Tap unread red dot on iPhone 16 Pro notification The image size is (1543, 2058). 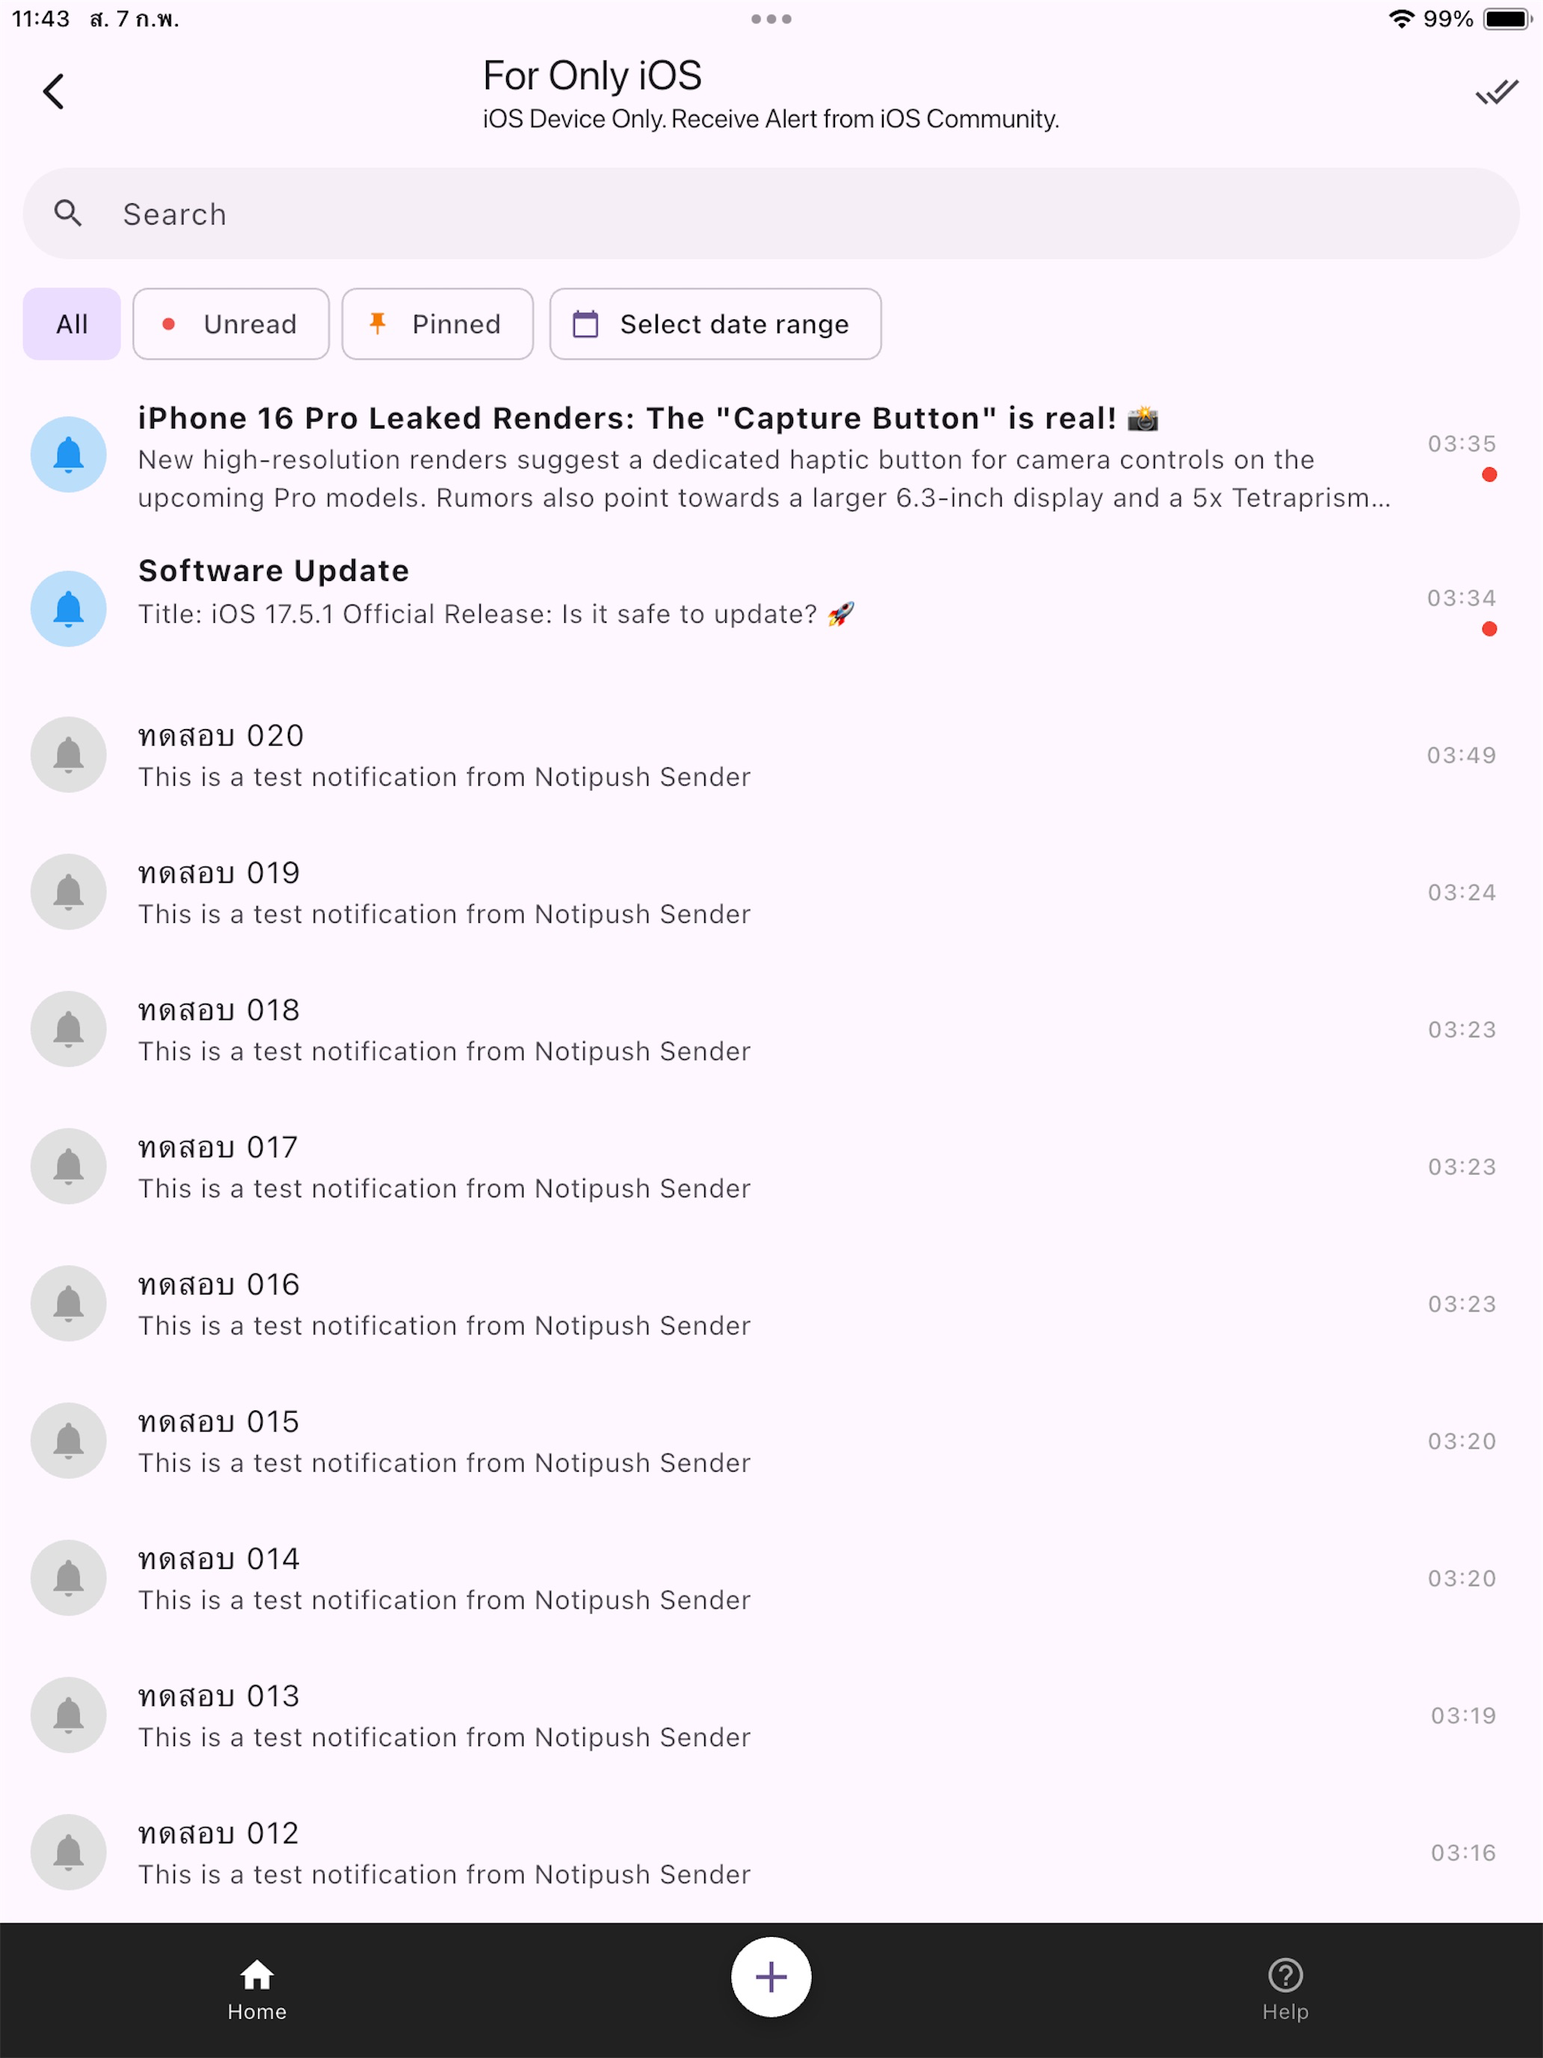pos(1489,475)
